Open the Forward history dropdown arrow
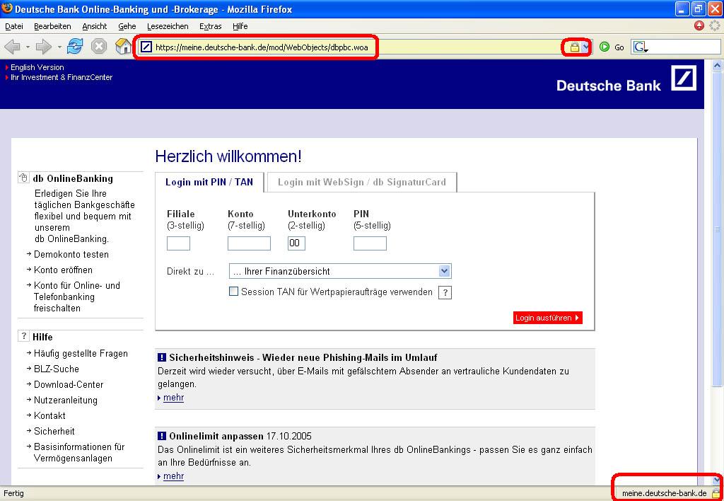 click(59, 47)
